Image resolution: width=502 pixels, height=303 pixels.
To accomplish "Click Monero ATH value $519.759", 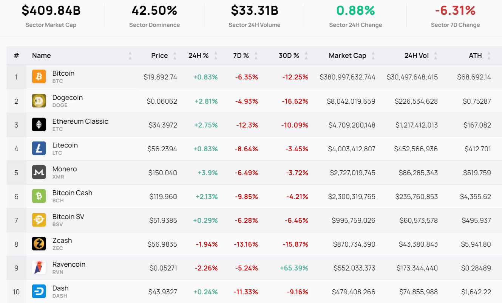I will point(477,172).
